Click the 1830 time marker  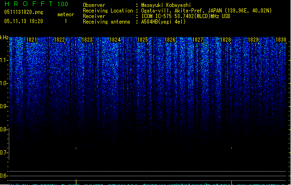click(x=281, y=40)
